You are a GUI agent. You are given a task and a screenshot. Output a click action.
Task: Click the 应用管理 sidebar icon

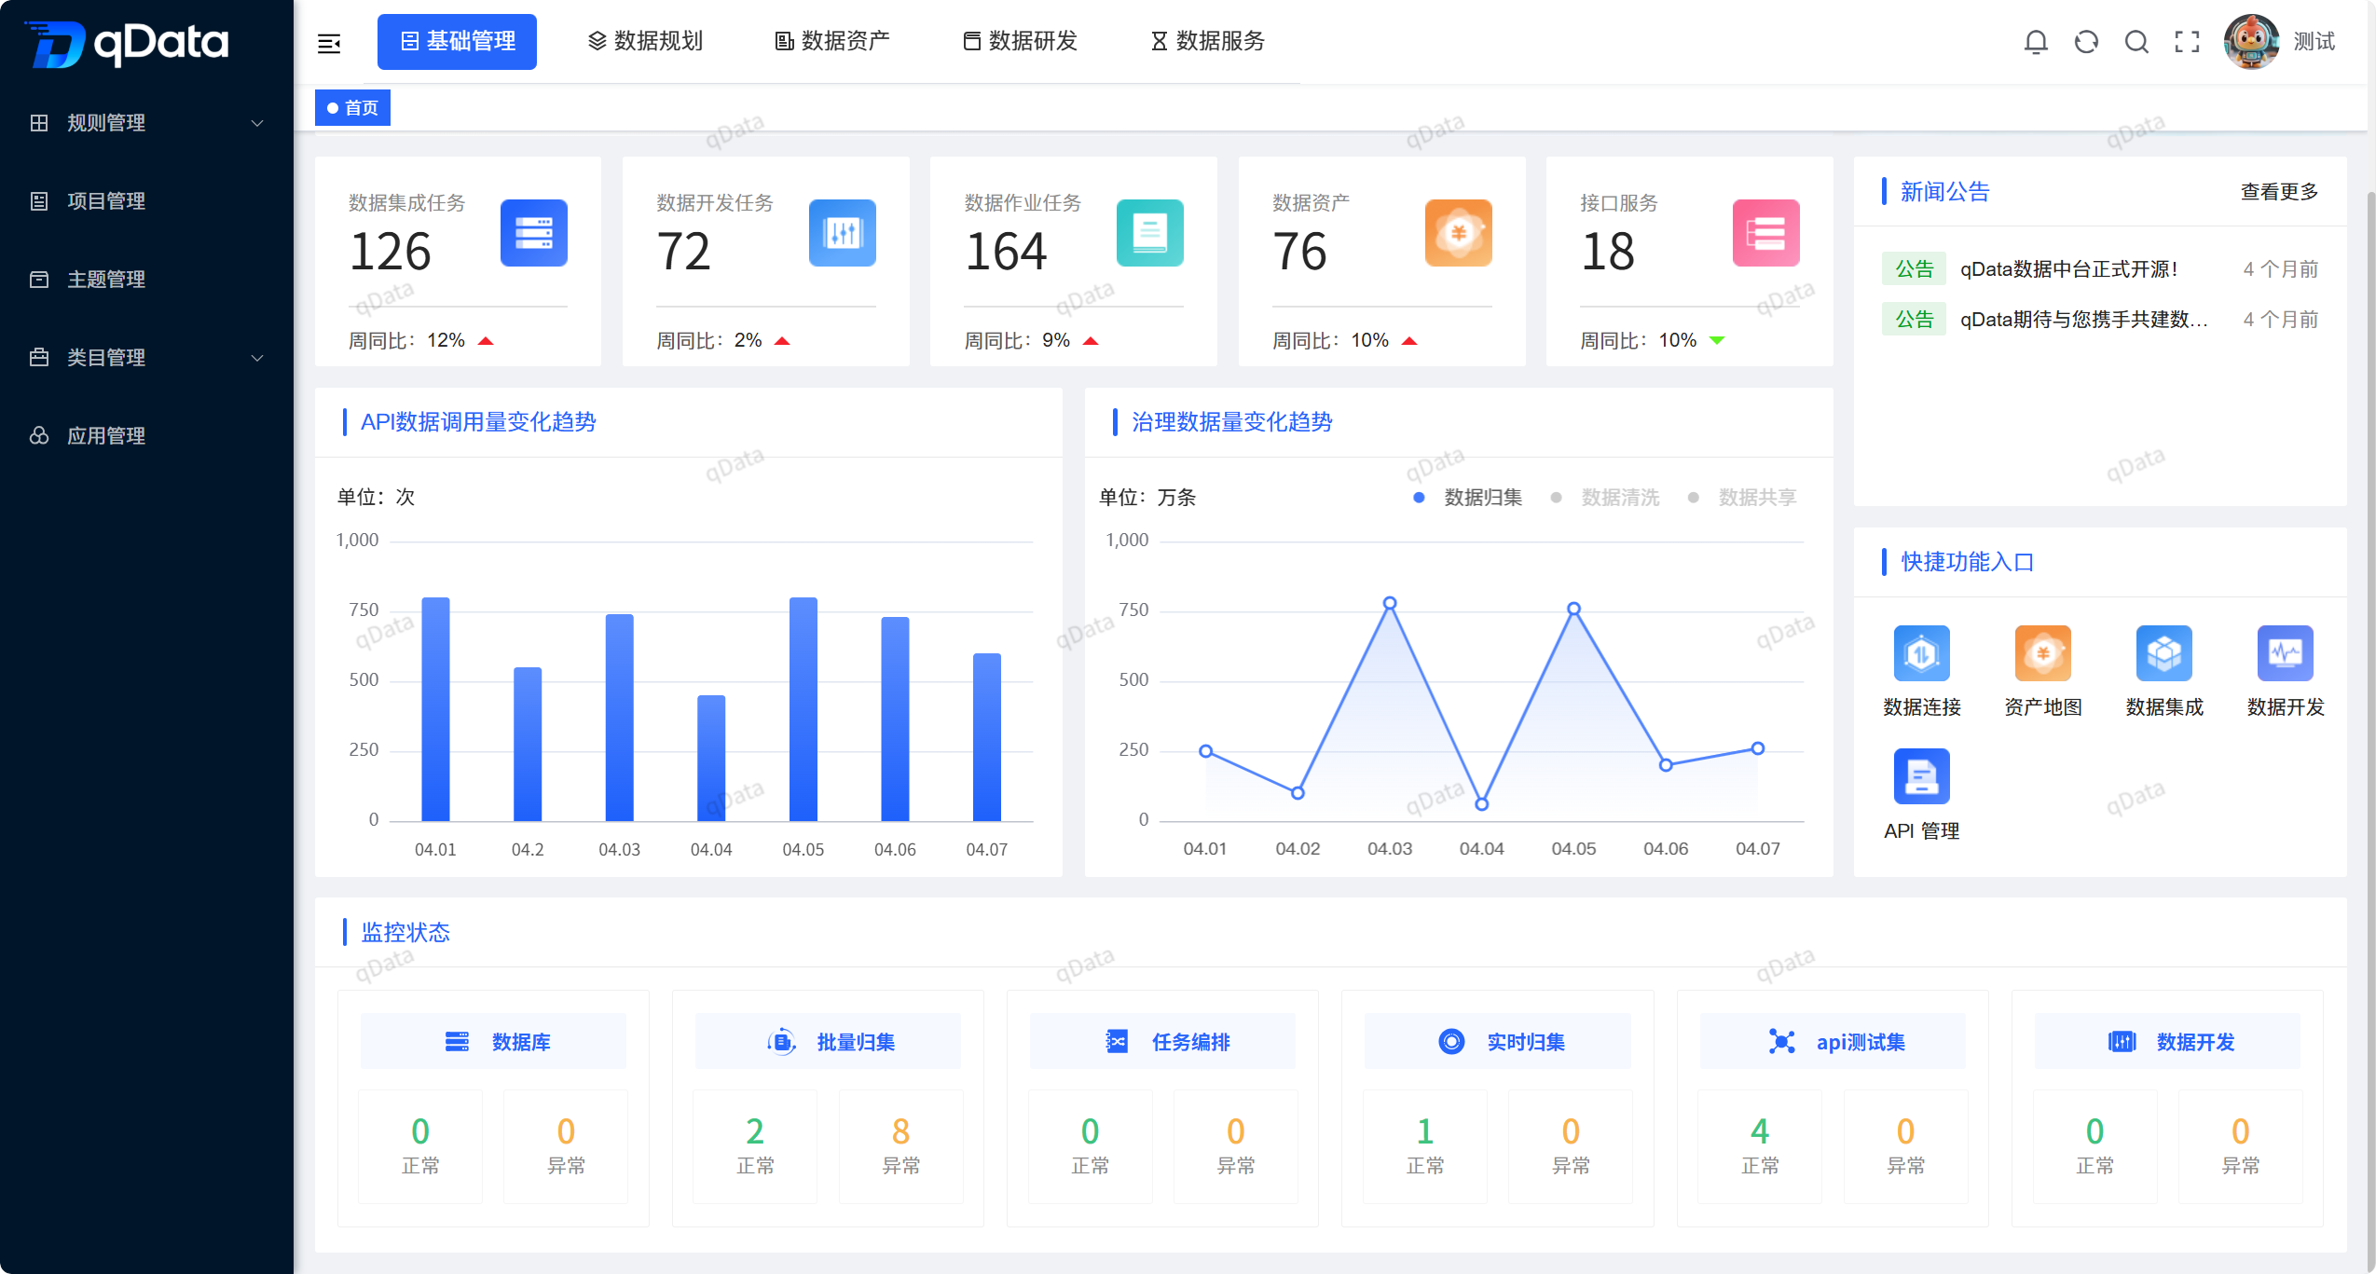tap(39, 436)
